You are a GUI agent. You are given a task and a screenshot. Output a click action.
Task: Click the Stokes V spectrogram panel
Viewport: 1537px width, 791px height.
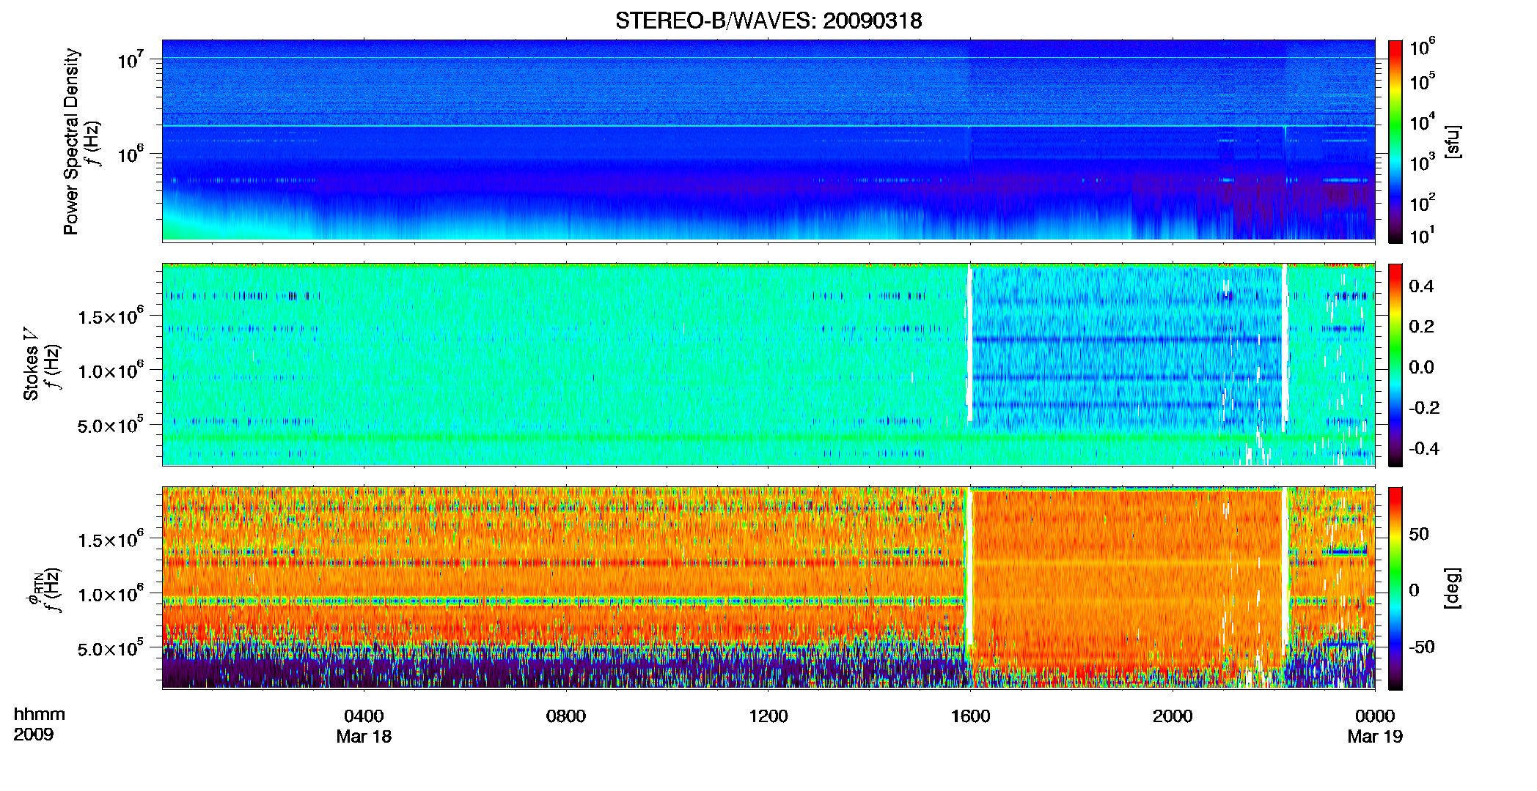point(768,364)
